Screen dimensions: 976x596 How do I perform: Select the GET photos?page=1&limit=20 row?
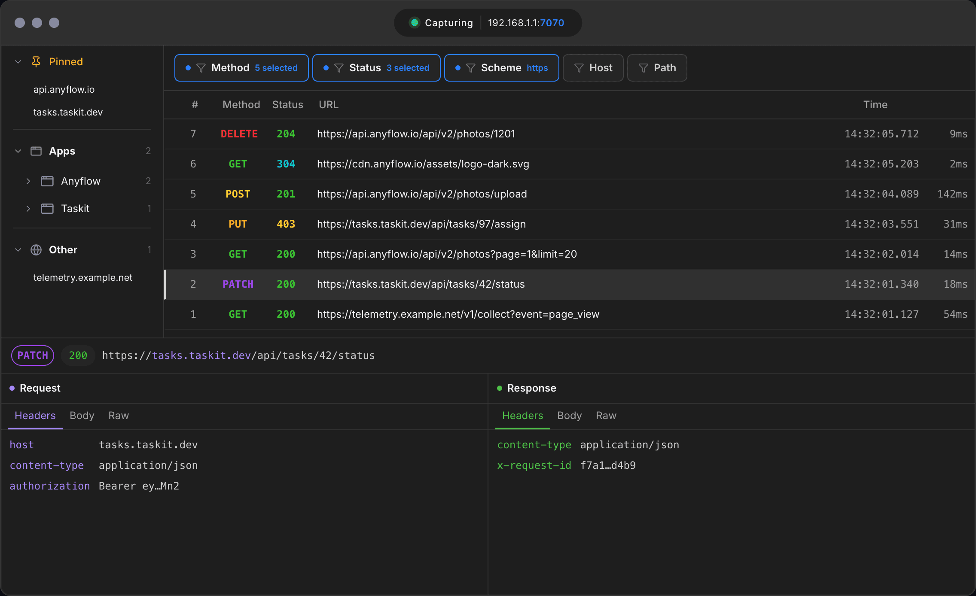[570, 254]
